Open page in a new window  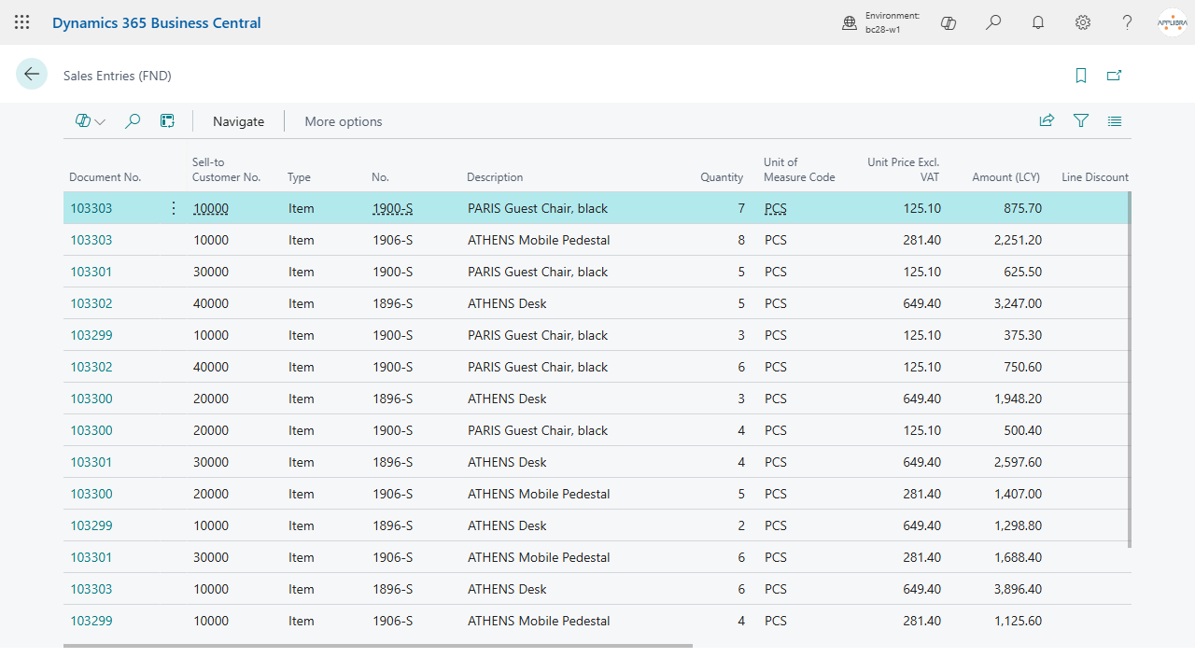click(x=1114, y=76)
